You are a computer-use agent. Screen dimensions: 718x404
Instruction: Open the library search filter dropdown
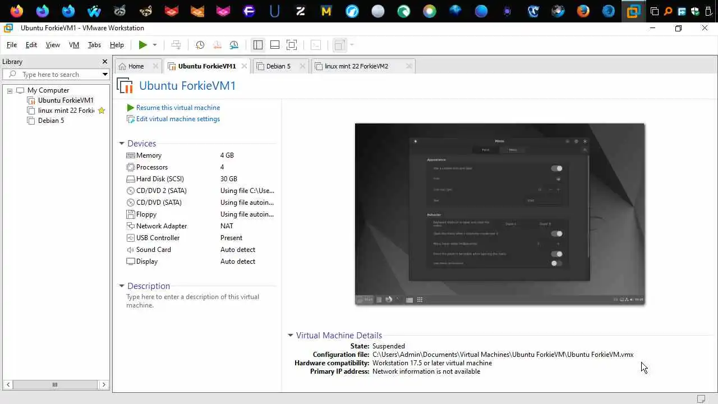pyautogui.click(x=105, y=75)
